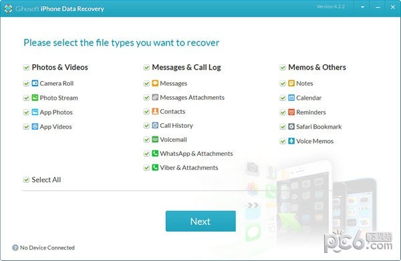Uncheck the Call History checkbox
The image size is (401, 261).
[146, 126]
